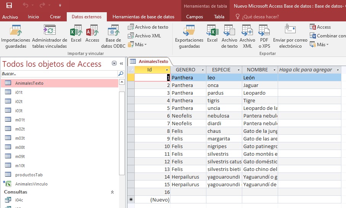Export to Access database

tap(320, 27)
